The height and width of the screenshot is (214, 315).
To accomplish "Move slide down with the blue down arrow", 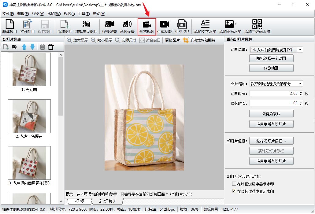I will click(32, 47).
